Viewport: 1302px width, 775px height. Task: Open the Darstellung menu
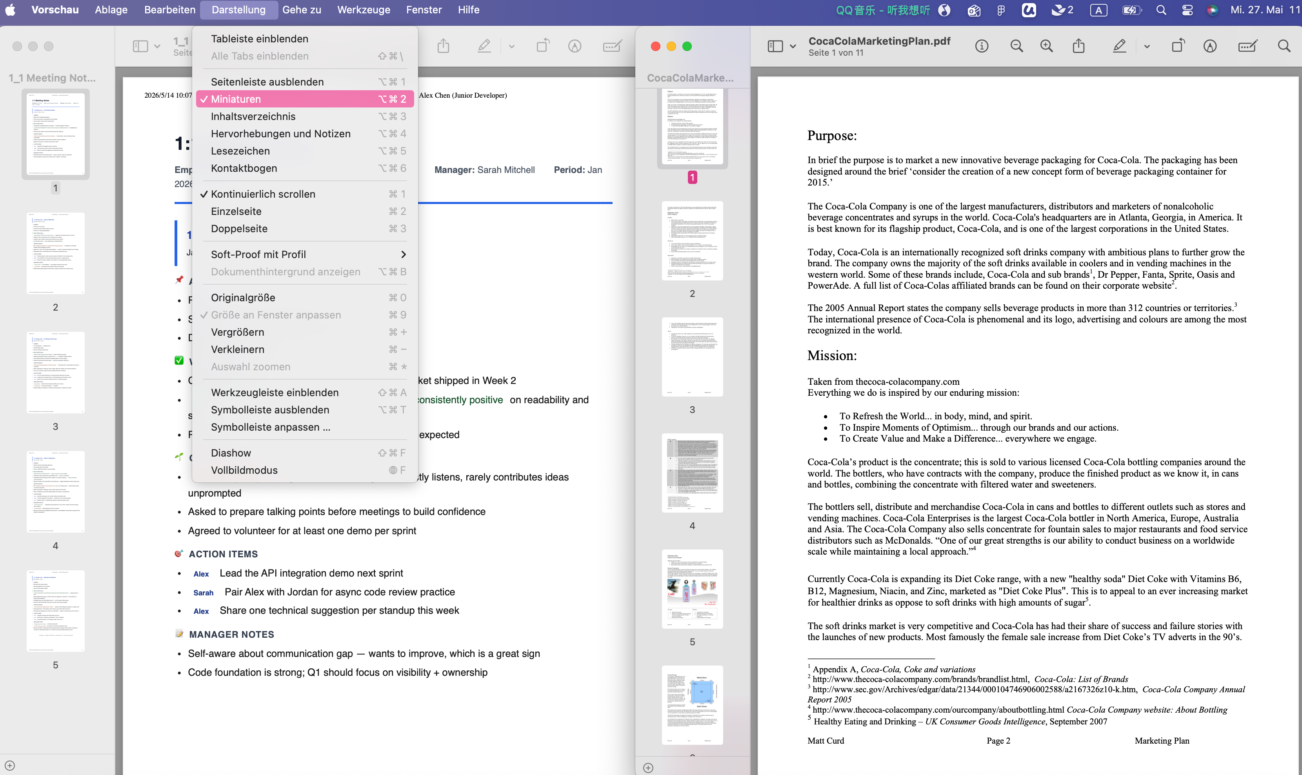tap(238, 10)
